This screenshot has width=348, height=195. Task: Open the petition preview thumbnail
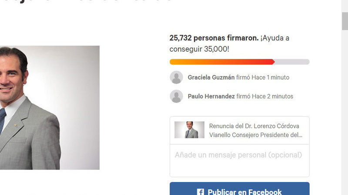pos(189,130)
